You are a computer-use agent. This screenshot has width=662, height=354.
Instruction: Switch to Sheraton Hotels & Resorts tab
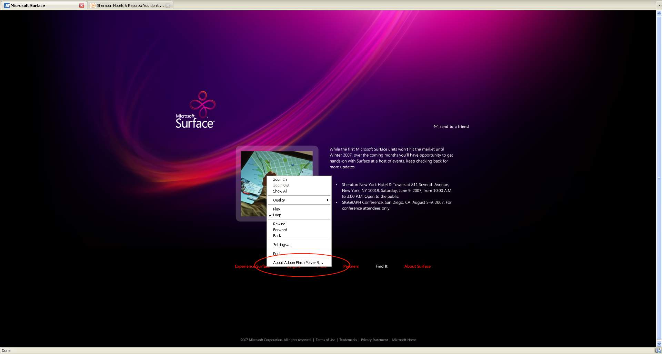pos(130,6)
